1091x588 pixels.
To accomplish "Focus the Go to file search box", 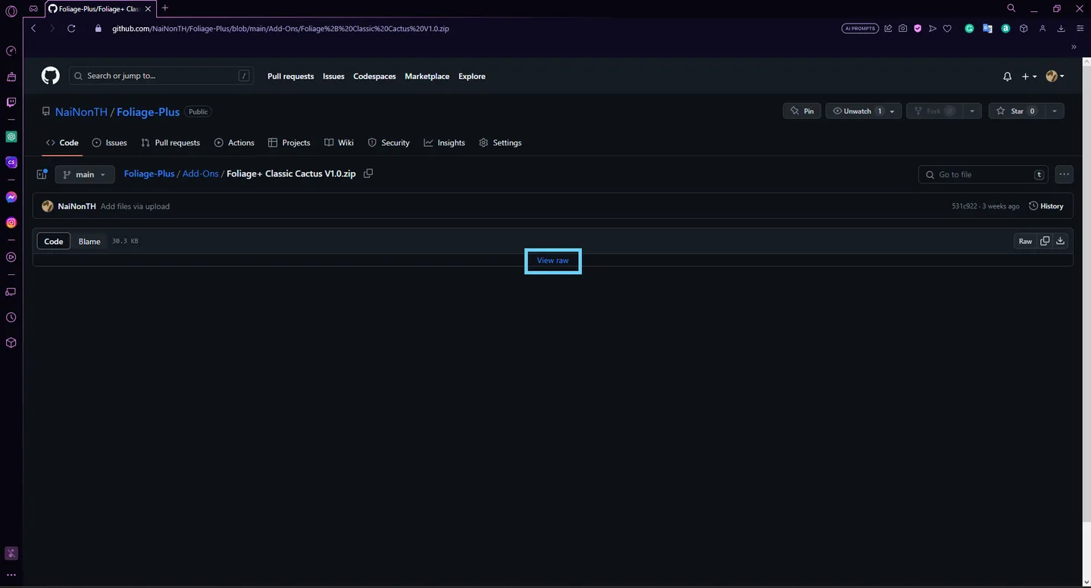I will click(983, 174).
